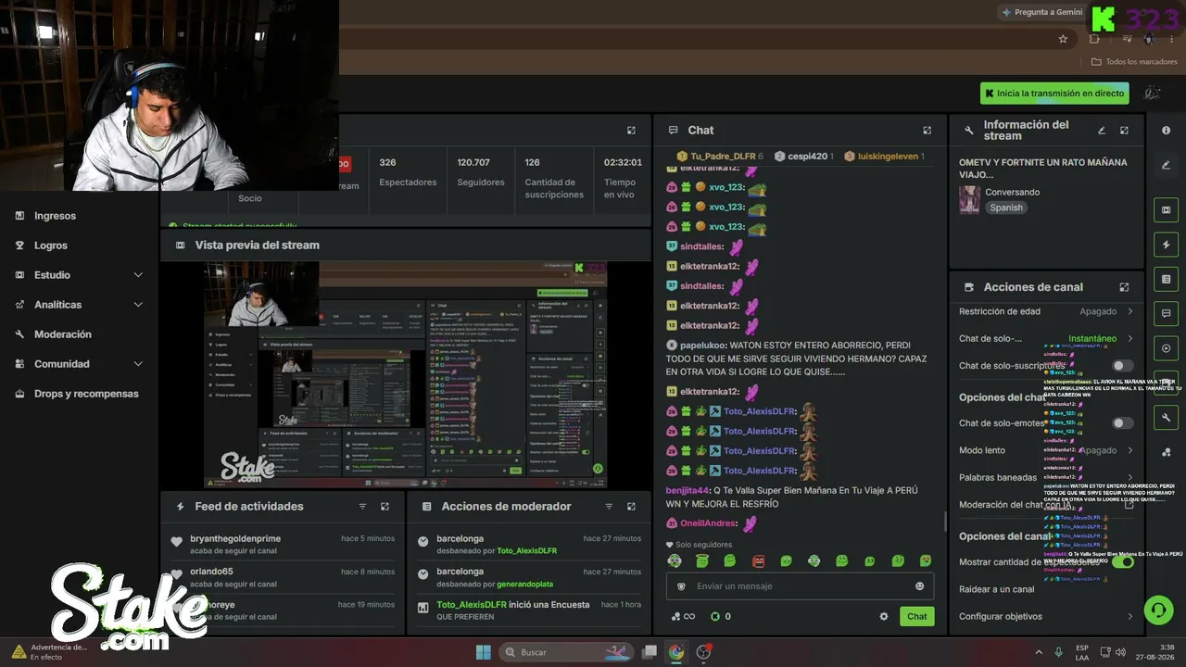
Task: Open the Chat de solo-seguidores Instantáneo option
Action: [1046, 338]
